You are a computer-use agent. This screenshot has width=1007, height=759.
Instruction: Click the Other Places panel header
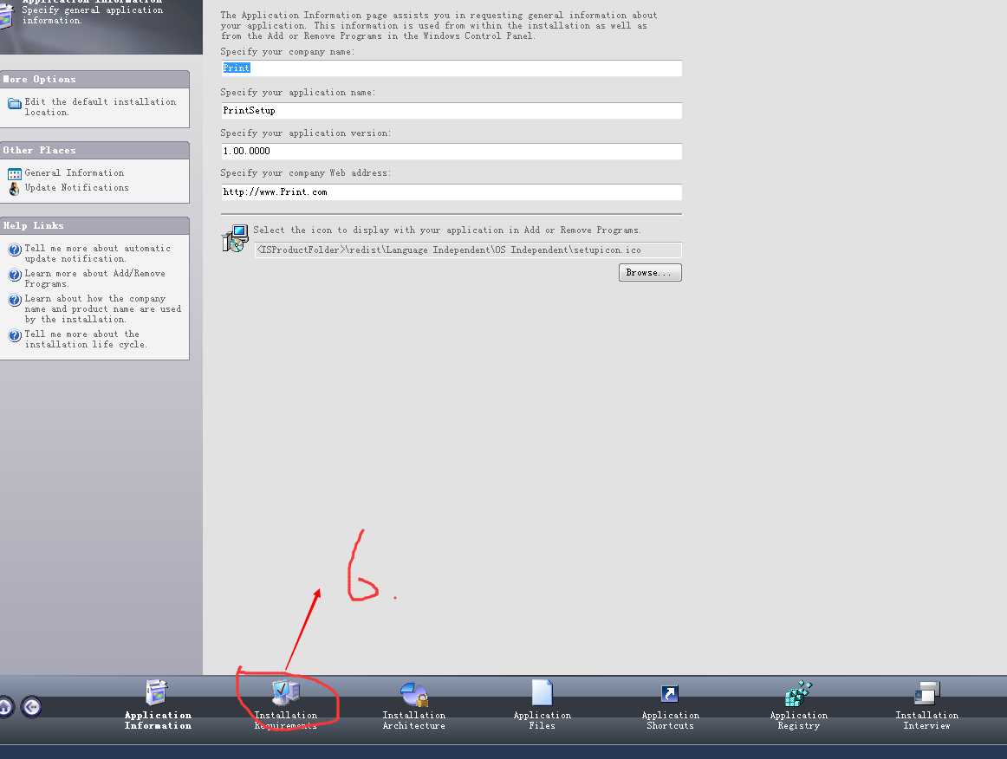[94, 150]
